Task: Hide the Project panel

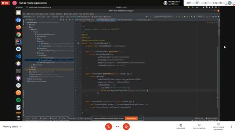Action: [x=73, y=20]
